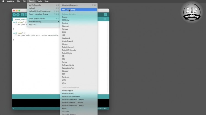Click the Sketch menu bar item
The width and height of the screenshot is (206, 115).
click(31, 1)
